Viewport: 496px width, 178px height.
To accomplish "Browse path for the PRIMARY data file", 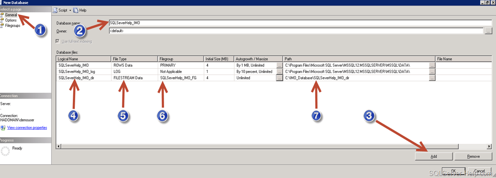I will click(432, 65).
